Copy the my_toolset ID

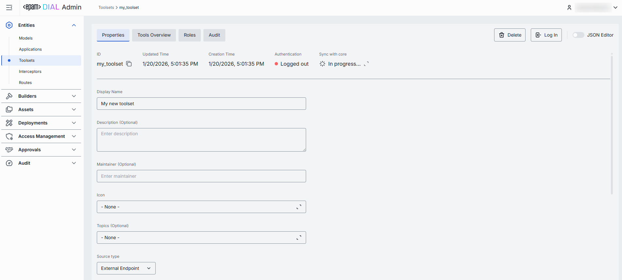pos(129,64)
